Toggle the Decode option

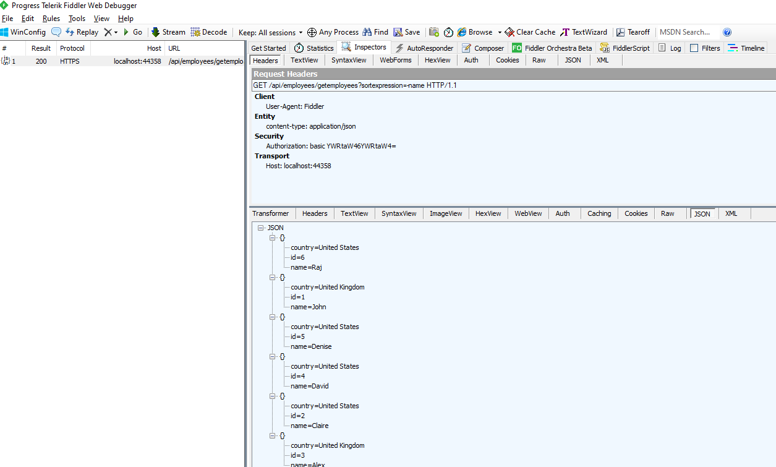pos(209,32)
